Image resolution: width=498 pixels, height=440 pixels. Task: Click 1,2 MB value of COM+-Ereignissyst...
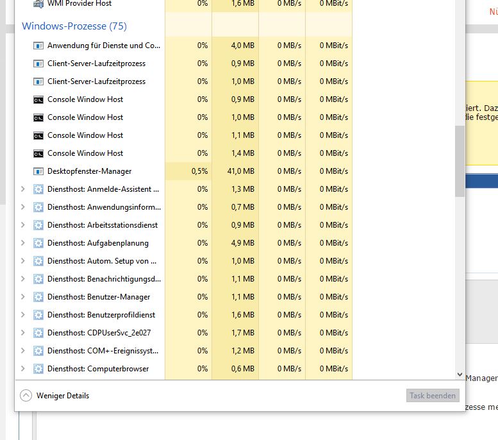pos(243,351)
